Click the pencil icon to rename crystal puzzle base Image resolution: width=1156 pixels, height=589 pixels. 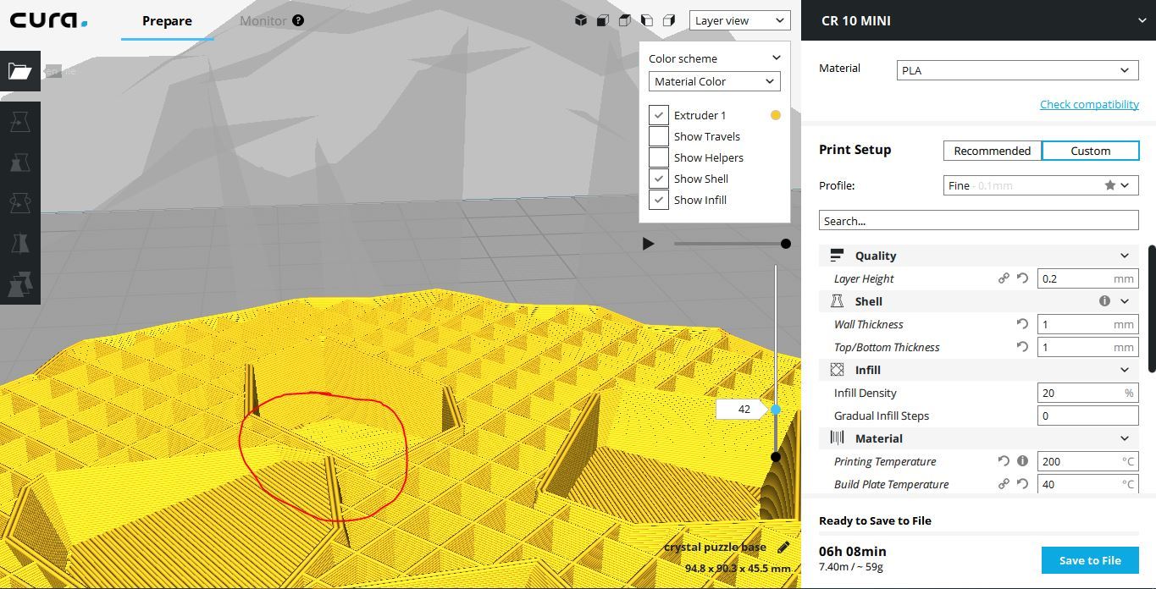pyautogui.click(x=783, y=548)
